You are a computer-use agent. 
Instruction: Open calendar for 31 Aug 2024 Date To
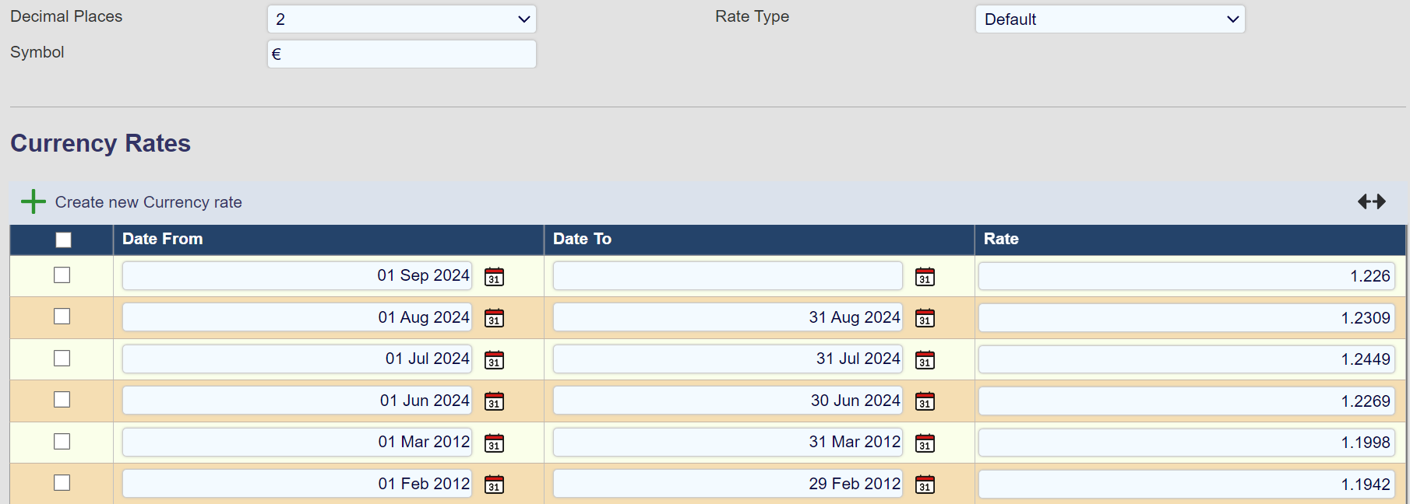(925, 318)
